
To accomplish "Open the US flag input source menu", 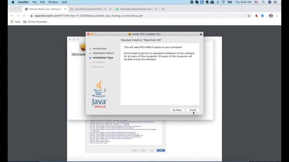I will (256, 2).
